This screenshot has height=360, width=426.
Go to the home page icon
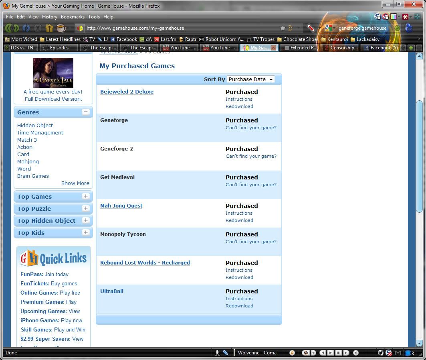(49, 28)
